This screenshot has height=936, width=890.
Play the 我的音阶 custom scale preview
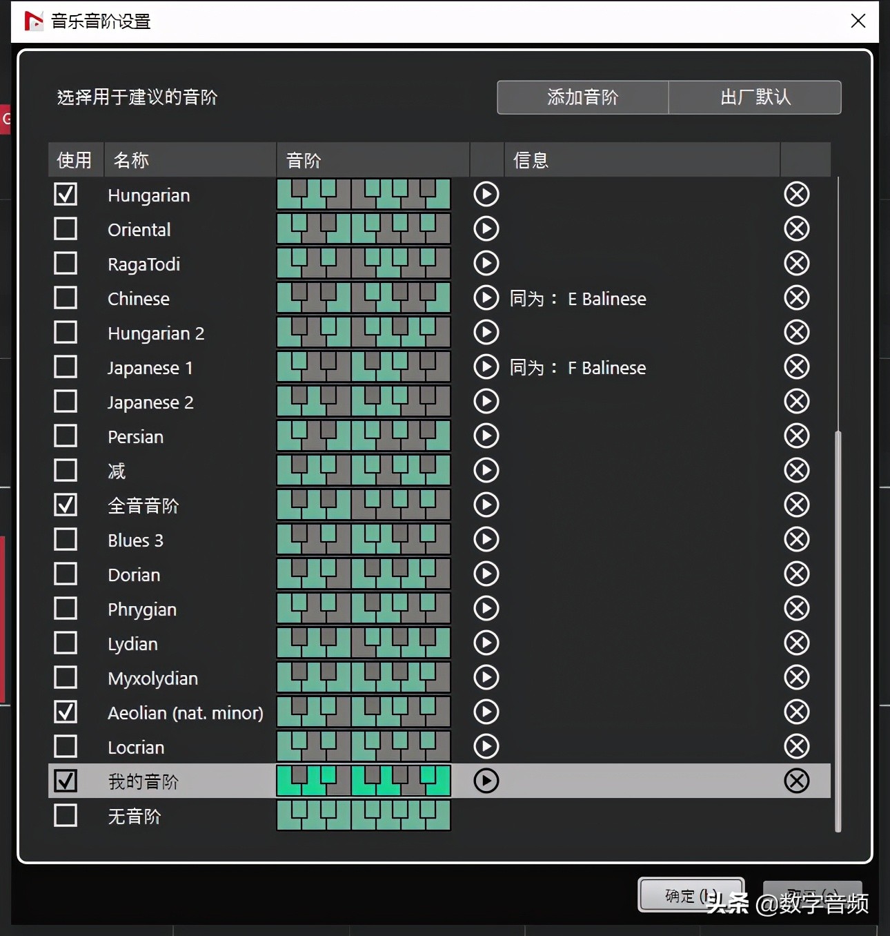pyautogui.click(x=486, y=781)
